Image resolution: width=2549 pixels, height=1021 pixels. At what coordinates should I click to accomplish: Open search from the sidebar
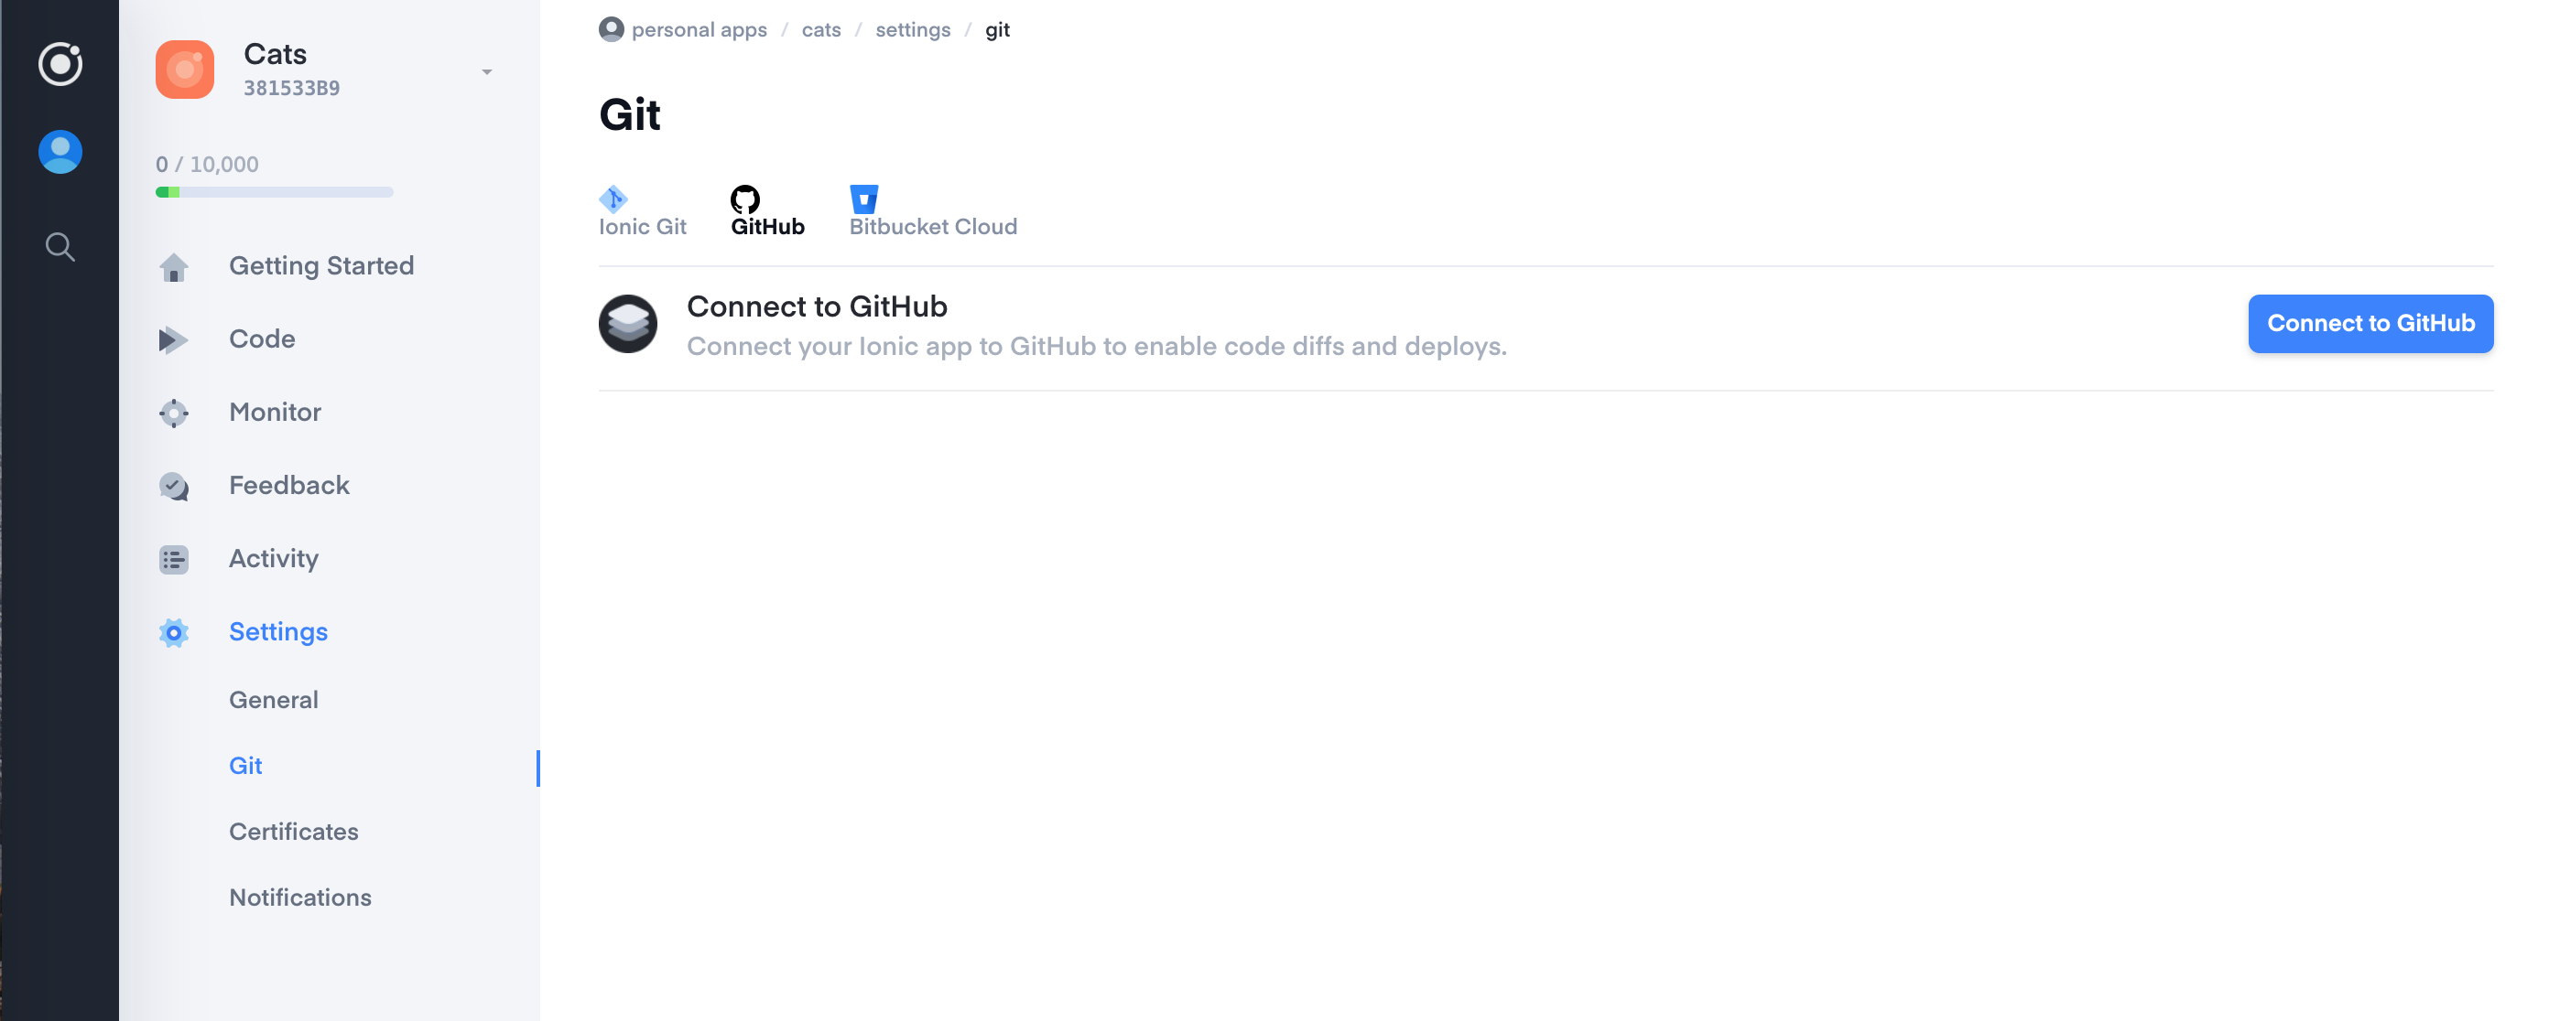click(60, 246)
